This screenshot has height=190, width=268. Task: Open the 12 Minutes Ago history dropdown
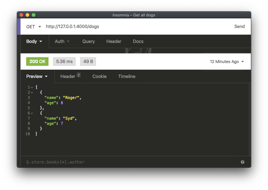[x=227, y=62]
